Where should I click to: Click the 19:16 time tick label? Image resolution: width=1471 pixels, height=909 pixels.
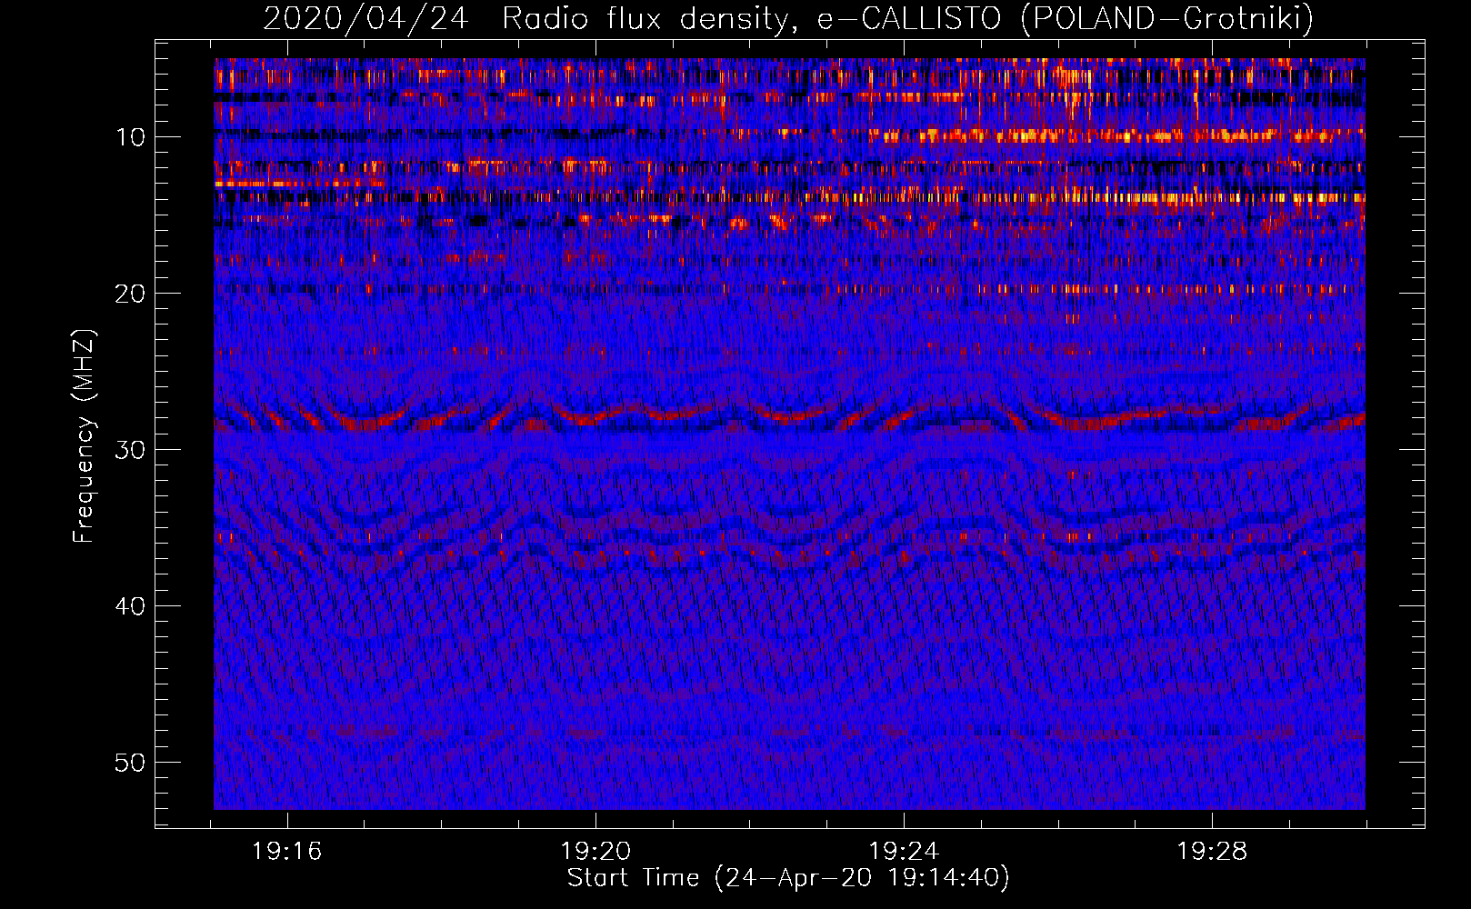287,852
